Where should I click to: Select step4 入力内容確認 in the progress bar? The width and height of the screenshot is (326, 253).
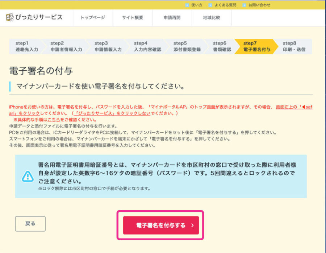pos(147,46)
